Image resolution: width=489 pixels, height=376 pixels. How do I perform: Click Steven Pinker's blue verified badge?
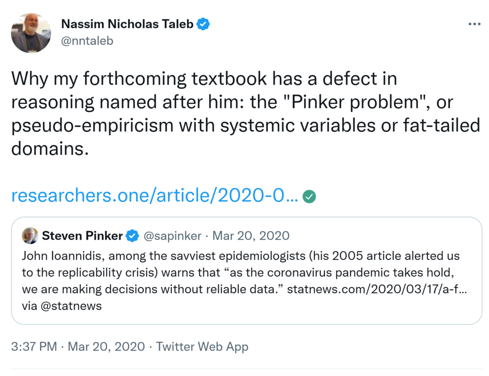(132, 236)
